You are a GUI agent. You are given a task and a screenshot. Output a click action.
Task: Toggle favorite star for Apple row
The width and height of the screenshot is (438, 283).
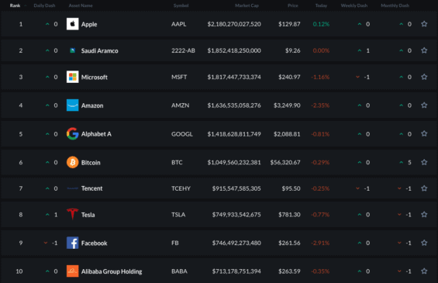[424, 24]
